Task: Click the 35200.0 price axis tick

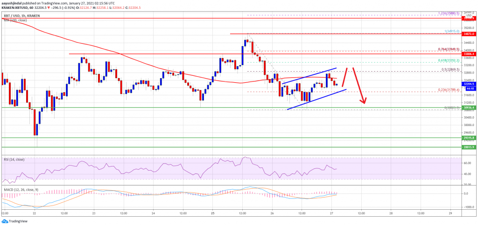Action: (x=469, y=27)
